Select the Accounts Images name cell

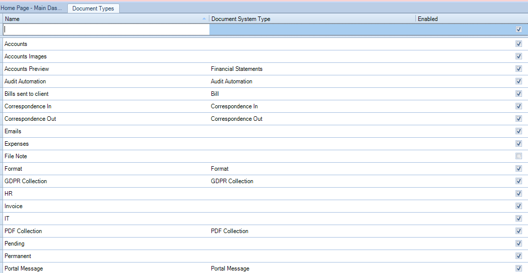[106, 56]
